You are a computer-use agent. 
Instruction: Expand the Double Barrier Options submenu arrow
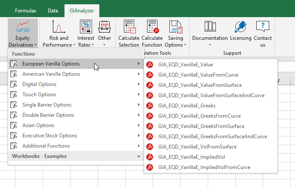tap(138, 115)
